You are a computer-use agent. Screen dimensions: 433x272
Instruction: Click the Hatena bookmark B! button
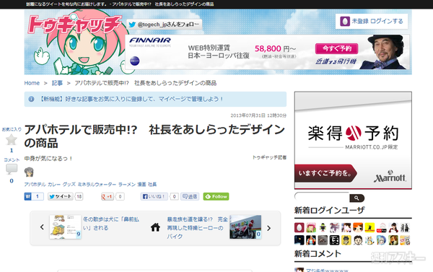(28, 197)
